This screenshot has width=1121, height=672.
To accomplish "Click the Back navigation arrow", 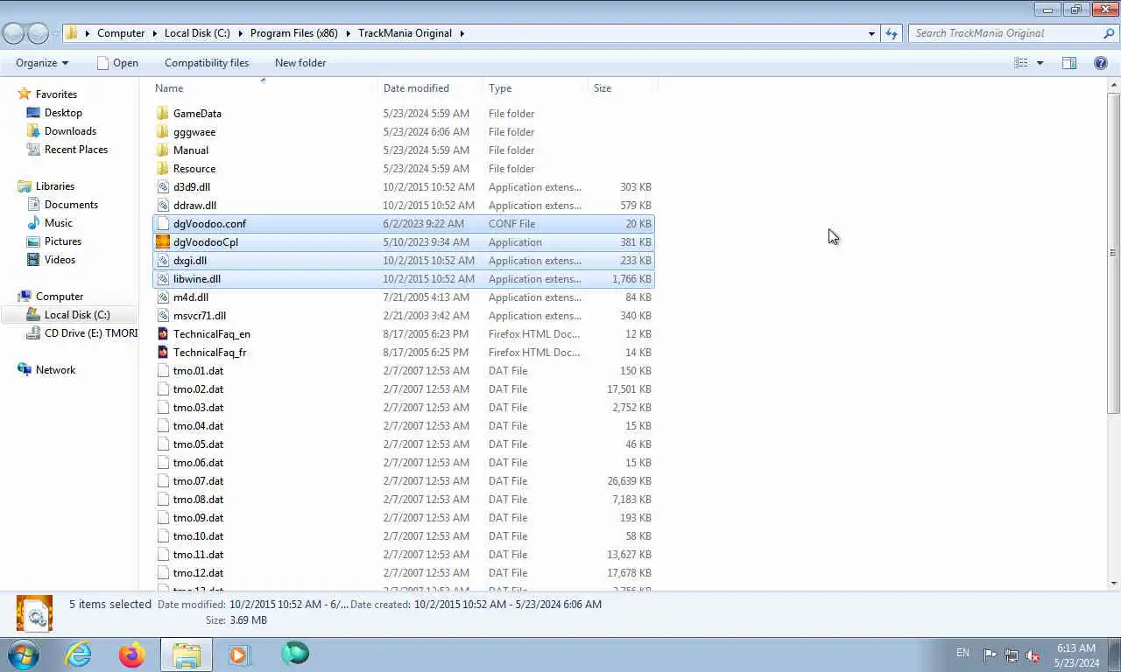I will tap(13, 33).
